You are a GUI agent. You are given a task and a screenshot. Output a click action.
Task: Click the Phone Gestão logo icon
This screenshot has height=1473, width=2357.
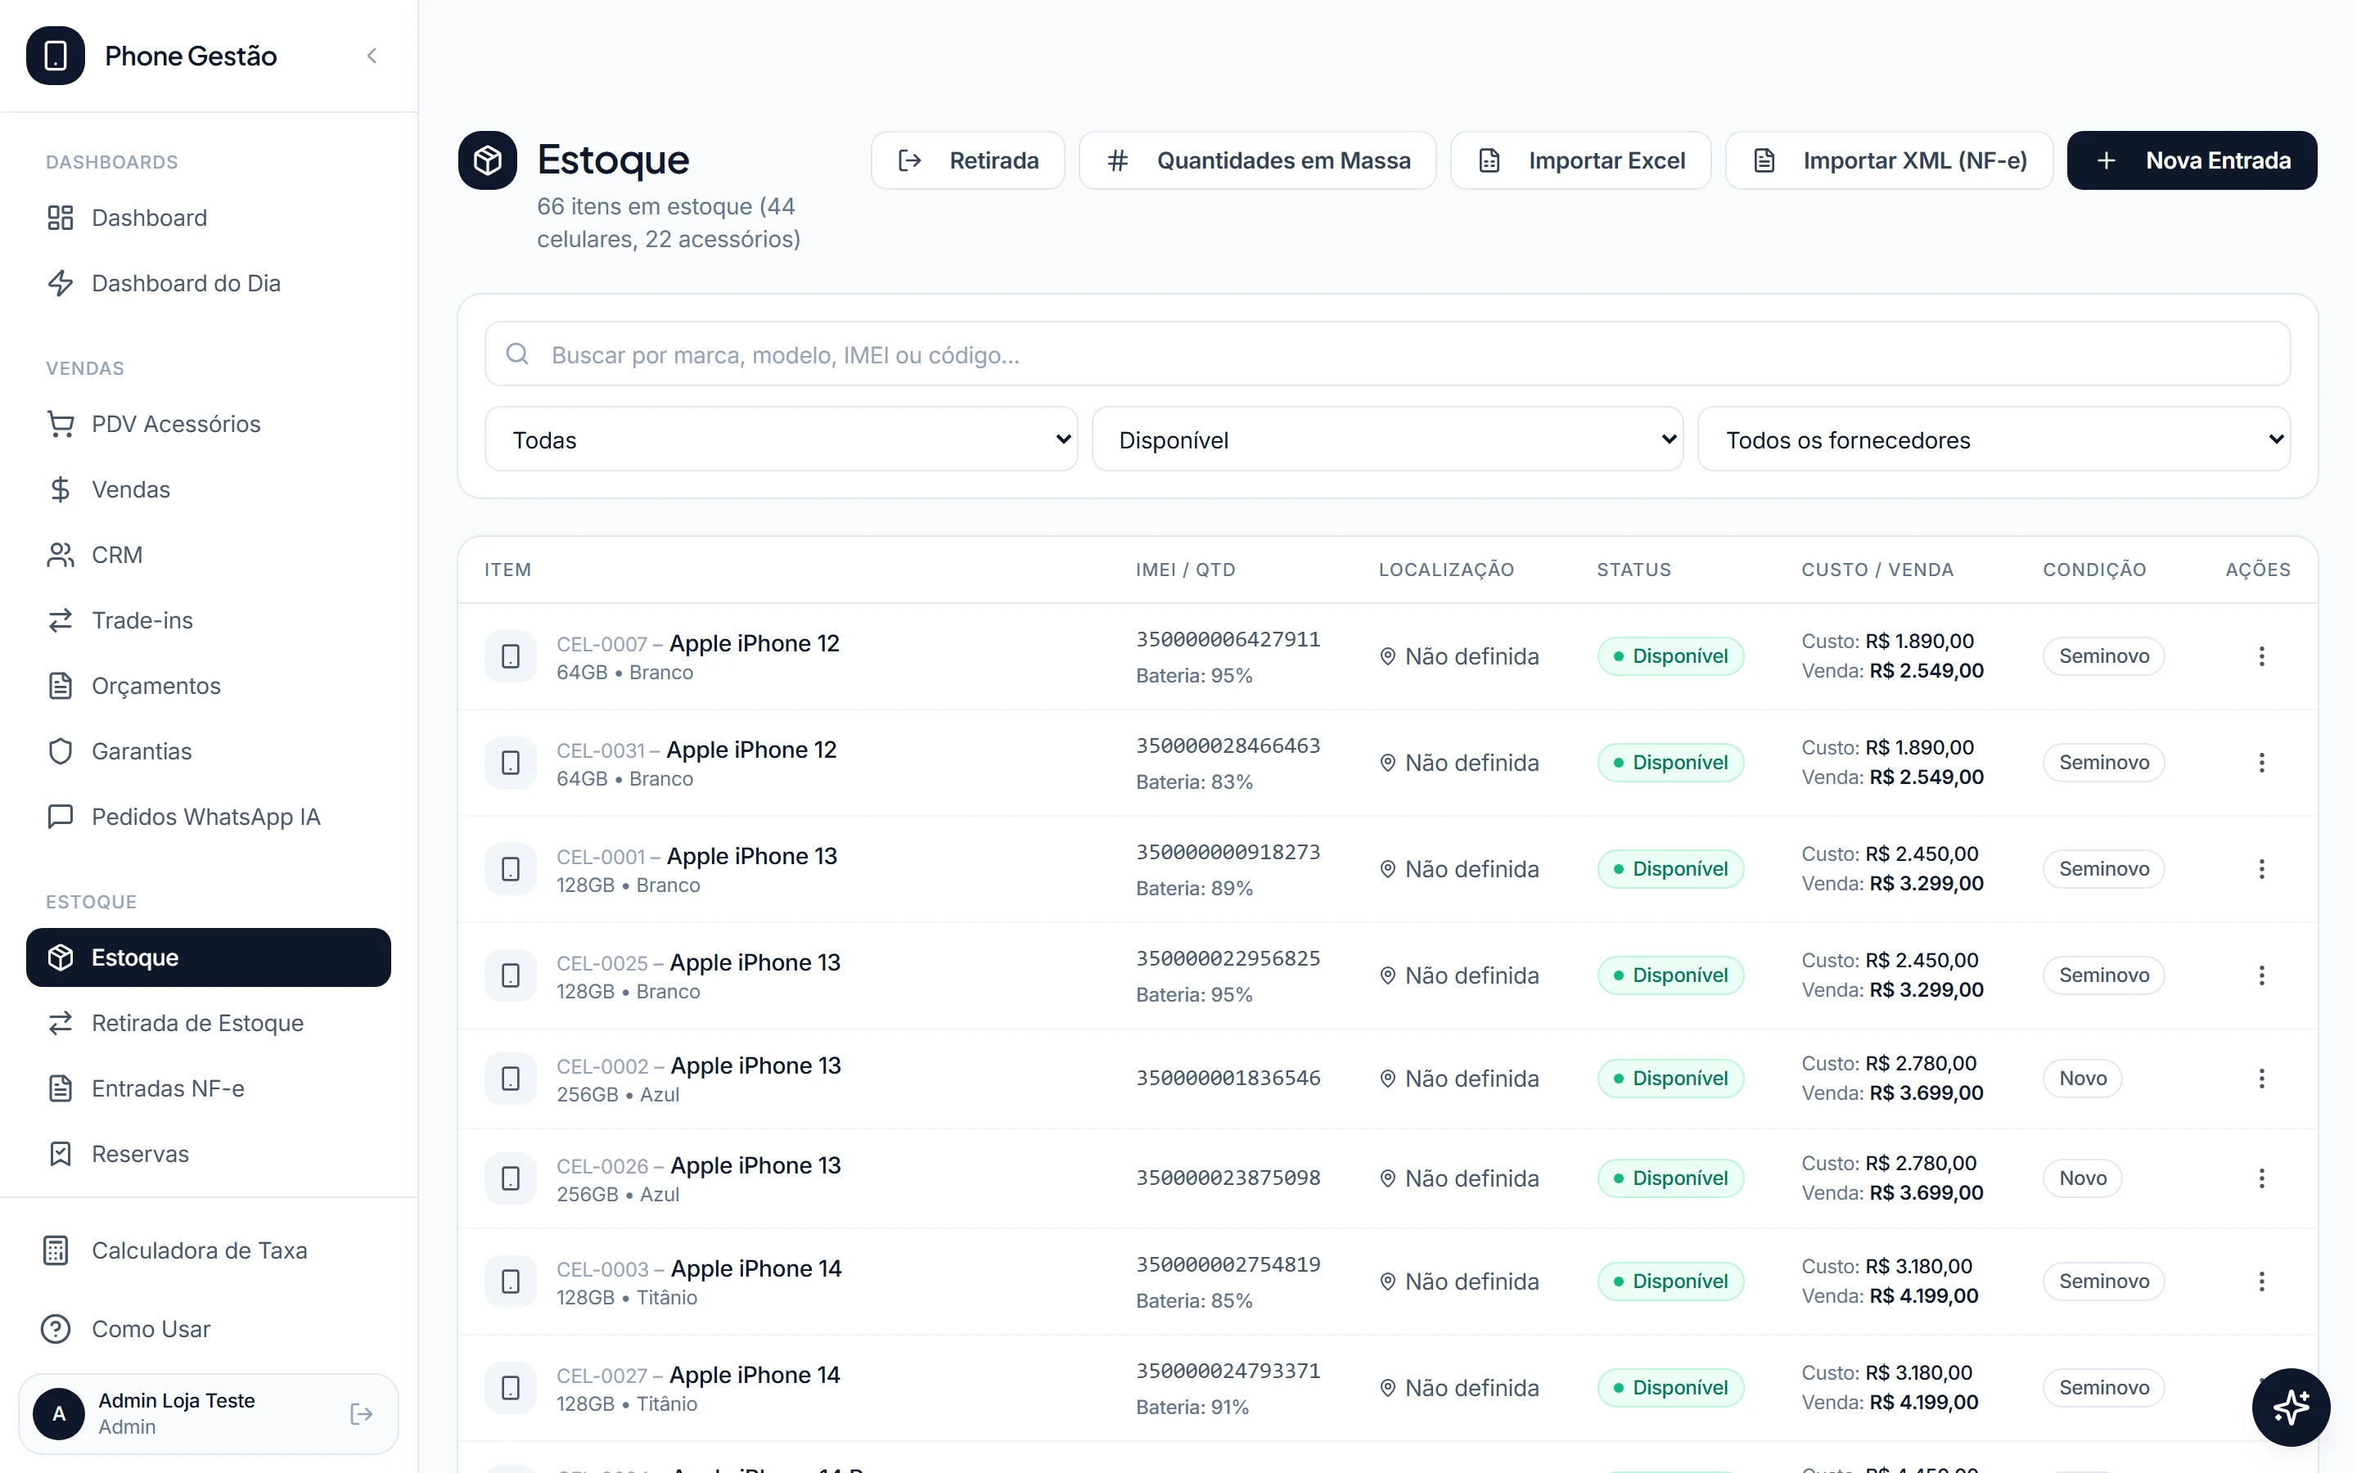pos(56,56)
